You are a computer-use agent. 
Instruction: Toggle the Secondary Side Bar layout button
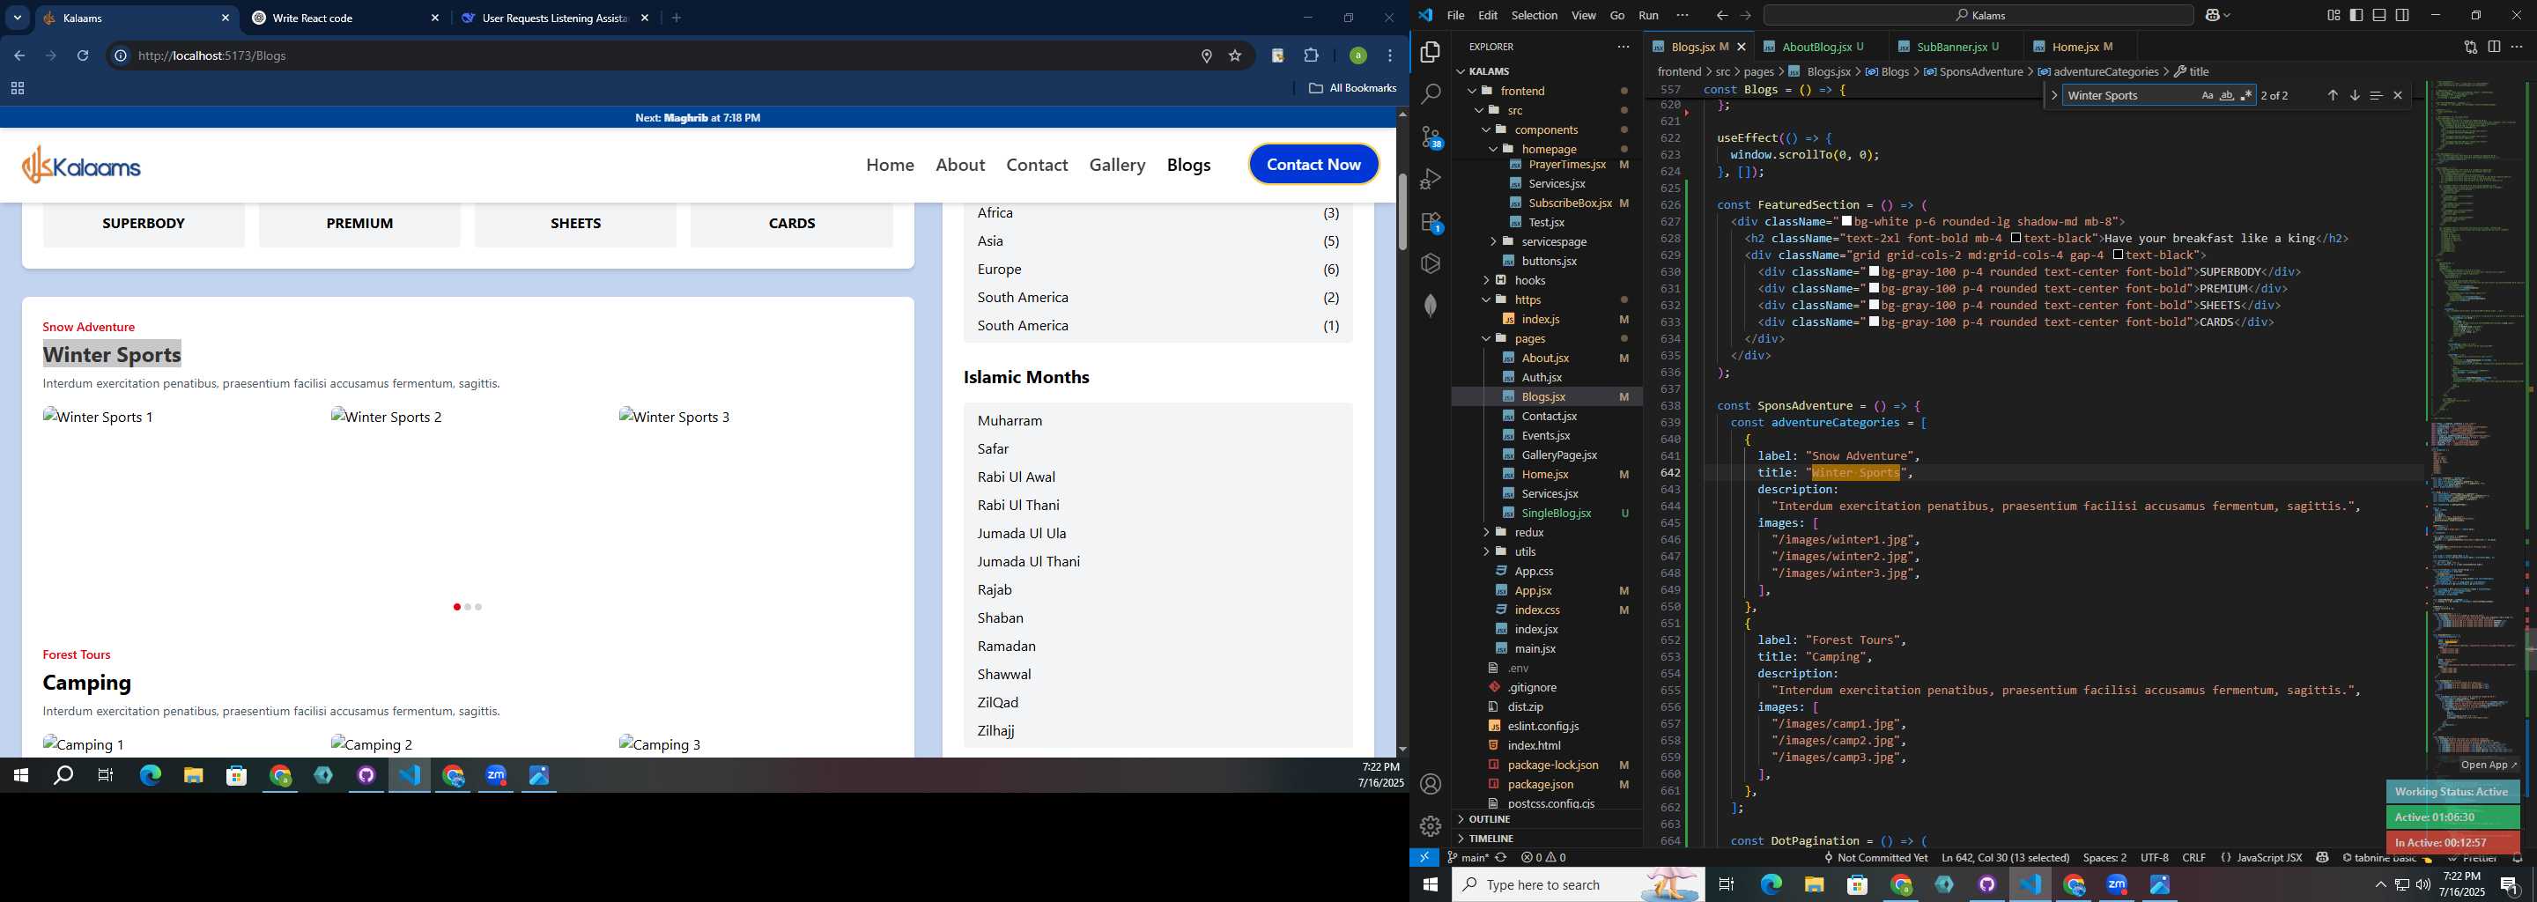click(2402, 15)
